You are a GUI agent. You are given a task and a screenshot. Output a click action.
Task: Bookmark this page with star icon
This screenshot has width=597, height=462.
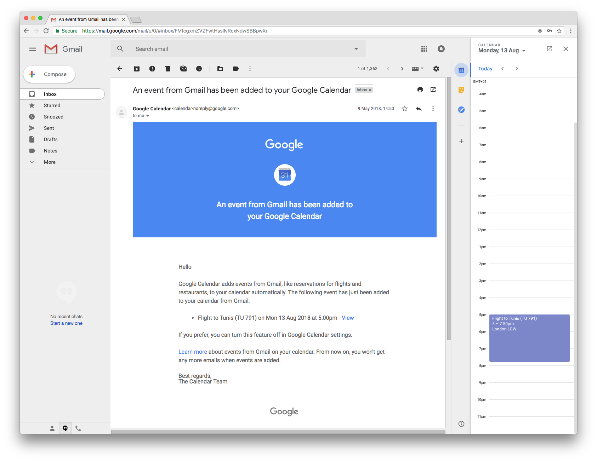pyautogui.click(x=559, y=31)
